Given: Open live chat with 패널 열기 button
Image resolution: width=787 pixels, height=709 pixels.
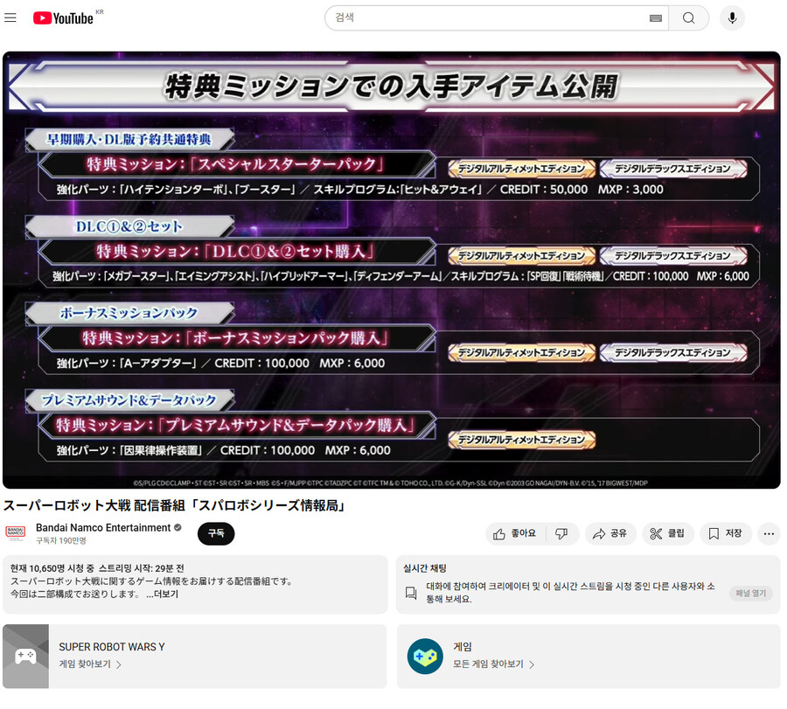Looking at the screenshot, I should [x=751, y=593].
